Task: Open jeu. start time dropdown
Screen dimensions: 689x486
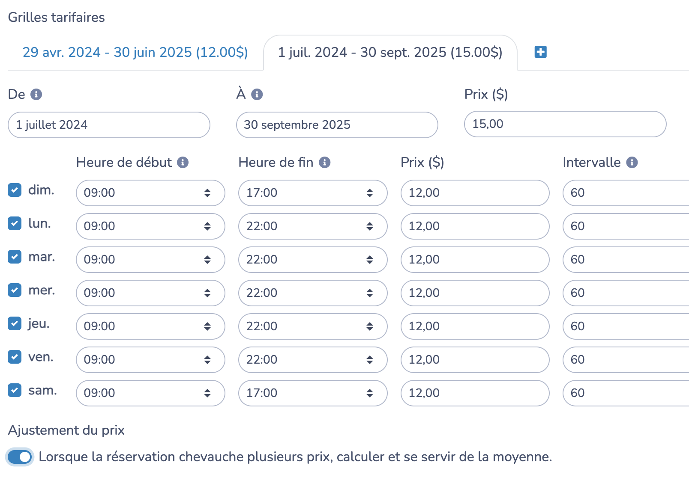Action: pyautogui.click(x=150, y=326)
